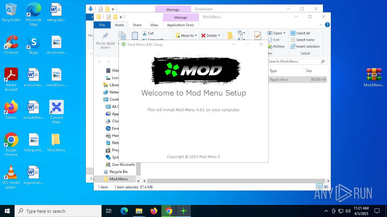Open History in the ribbon Open group
This screenshot has height=217, width=387.
click(276, 46)
